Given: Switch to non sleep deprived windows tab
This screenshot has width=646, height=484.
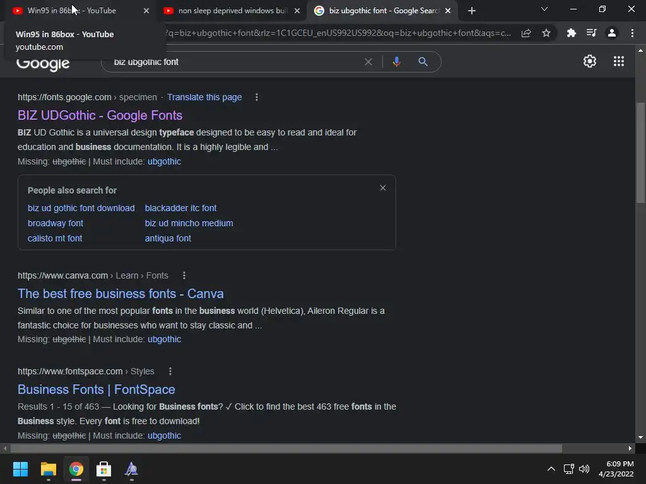Looking at the screenshot, I should (233, 11).
